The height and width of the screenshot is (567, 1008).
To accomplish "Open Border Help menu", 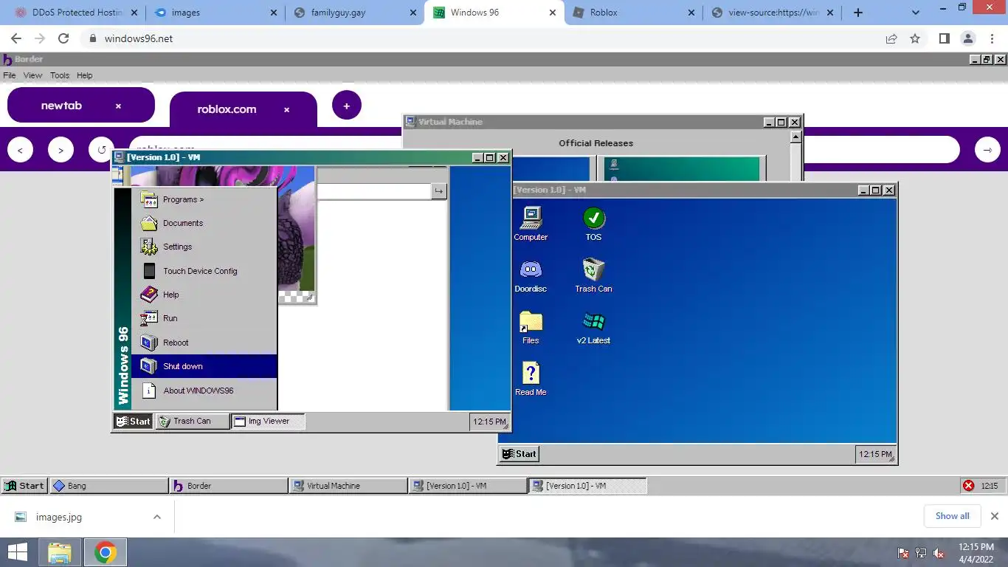I will click(x=85, y=75).
